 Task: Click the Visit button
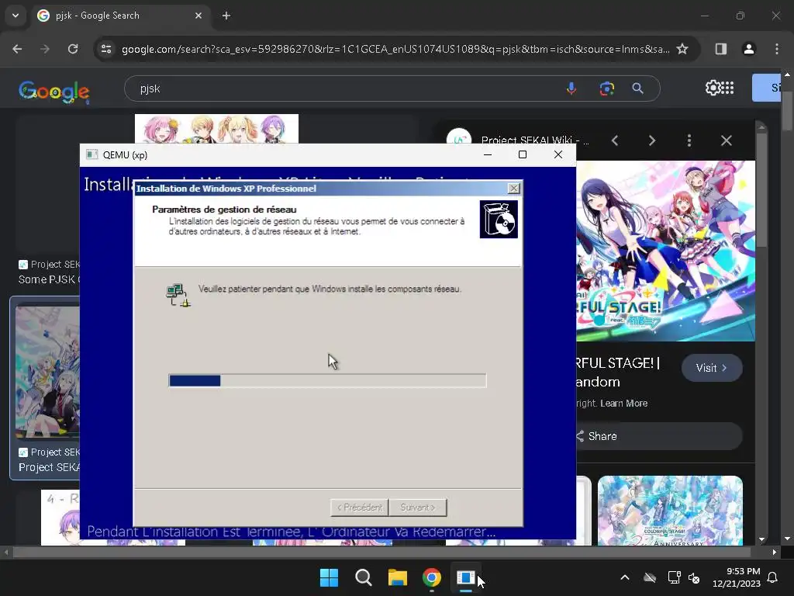pyautogui.click(x=712, y=368)
